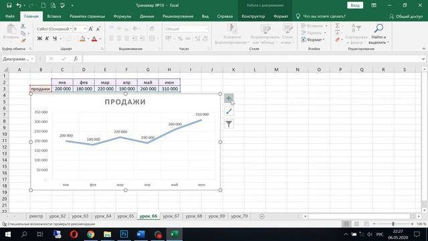The image size is (428, 241).
Task: Open Chart Styles brush button
Action: 229,111
